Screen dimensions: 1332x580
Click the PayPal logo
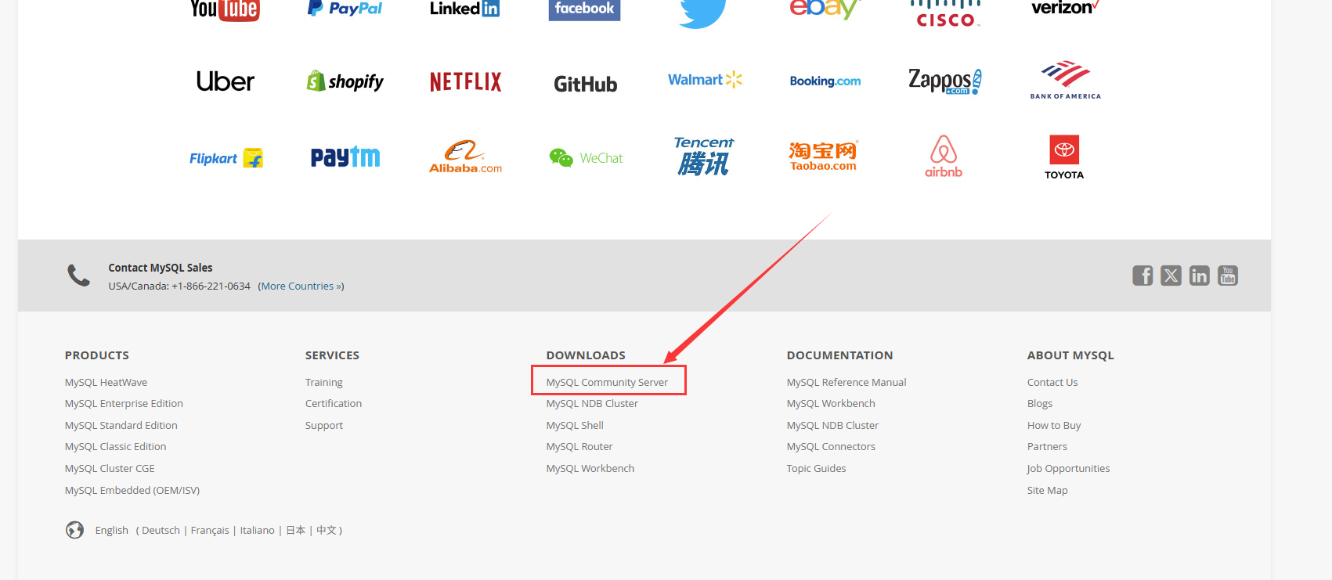[345, 9]
